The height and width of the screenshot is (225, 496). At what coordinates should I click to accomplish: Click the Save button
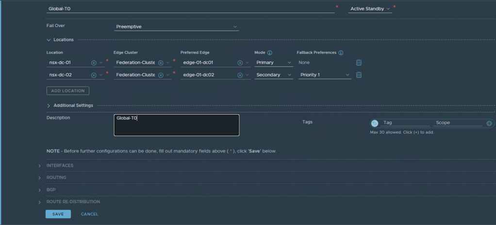[x=58, y=214]
